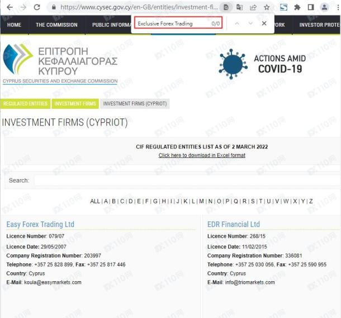Click licence number 268/15
The image size is (341, 318).
click(x=258, y=236)
